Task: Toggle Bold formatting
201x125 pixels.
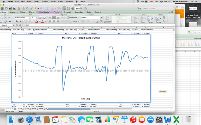Action: point(17,21)
